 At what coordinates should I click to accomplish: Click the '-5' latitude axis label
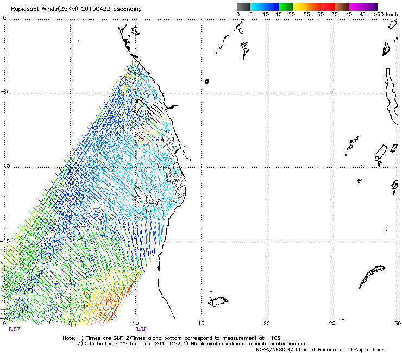5,92
